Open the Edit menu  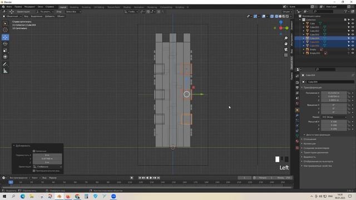(x=18, y=7)
